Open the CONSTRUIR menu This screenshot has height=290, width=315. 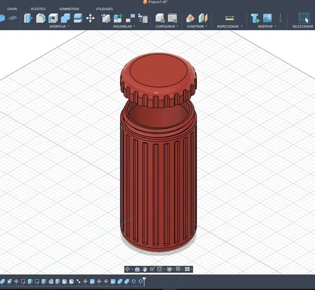pos(197,26)
